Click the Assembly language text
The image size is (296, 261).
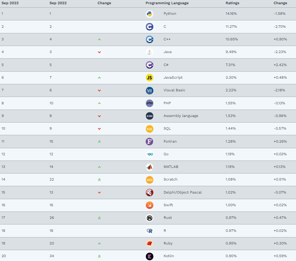point(180,116)
